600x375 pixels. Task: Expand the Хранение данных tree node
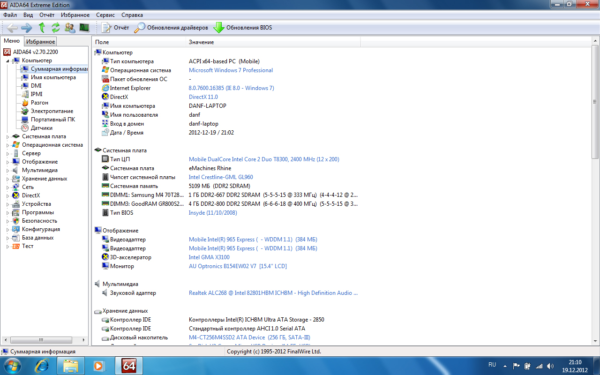click(8, 179)
